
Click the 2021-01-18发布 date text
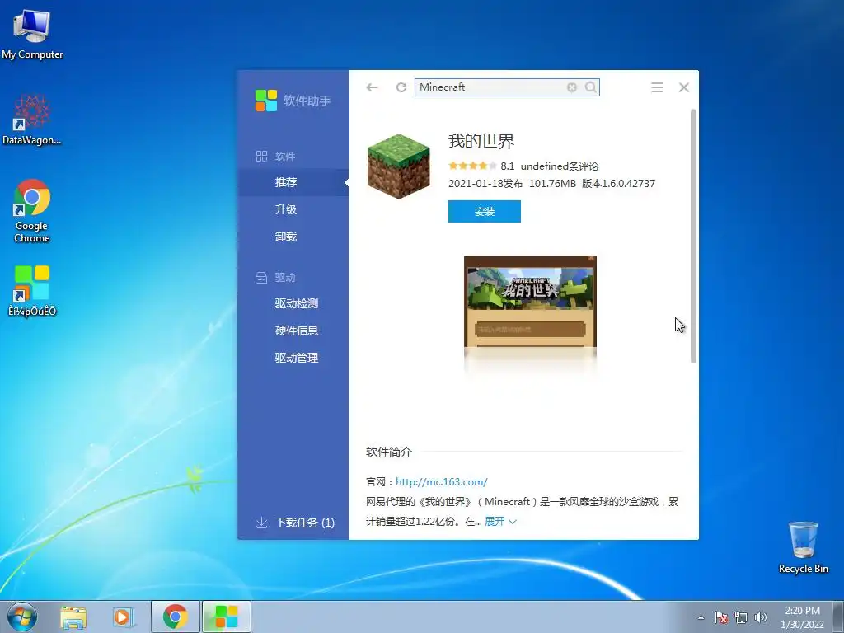(485, 184)
